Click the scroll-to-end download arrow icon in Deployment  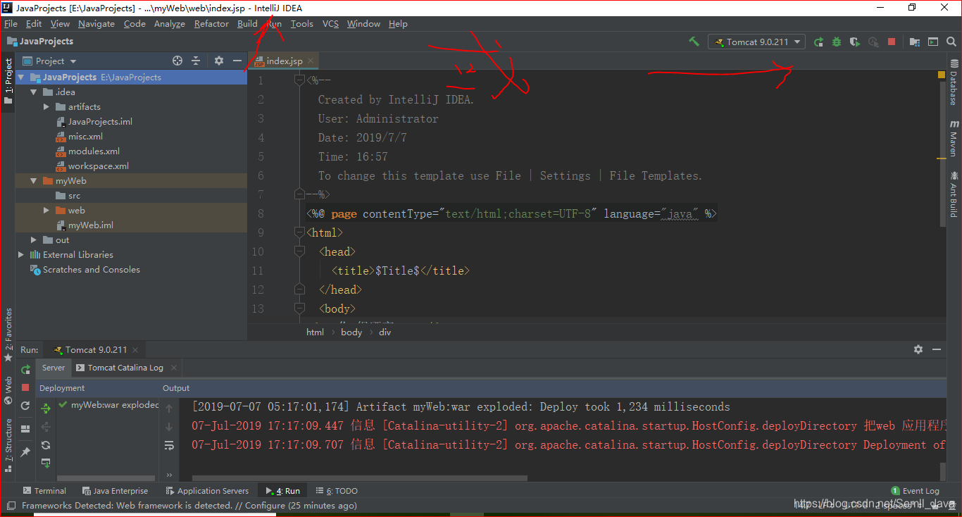tap(46, 463)
